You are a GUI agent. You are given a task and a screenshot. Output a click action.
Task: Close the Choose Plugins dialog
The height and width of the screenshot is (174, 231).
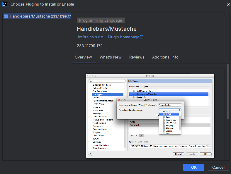228,4
